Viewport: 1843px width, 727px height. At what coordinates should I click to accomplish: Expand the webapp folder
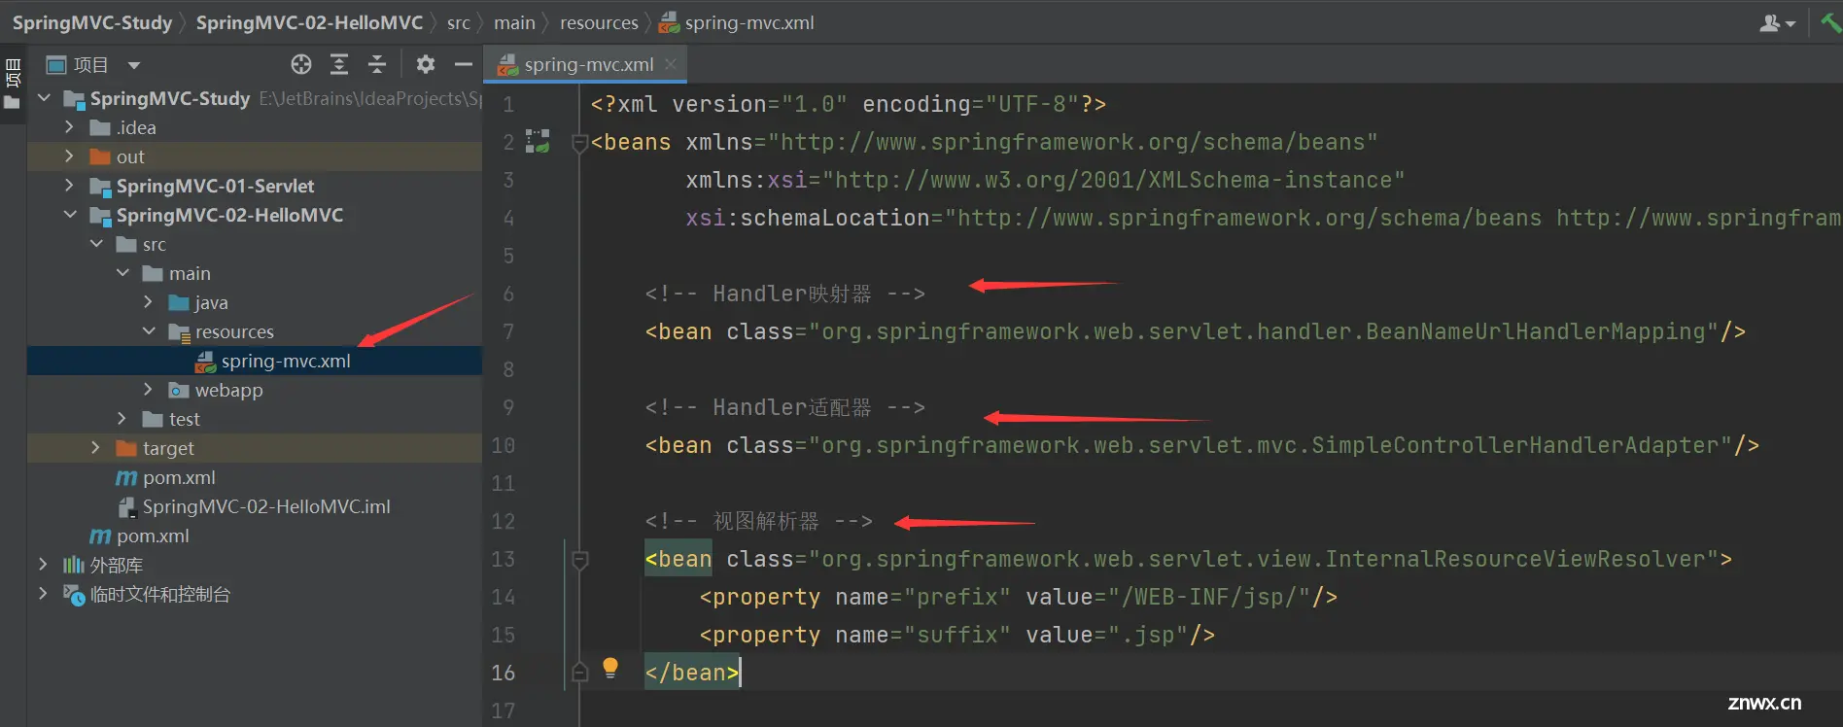149,390
